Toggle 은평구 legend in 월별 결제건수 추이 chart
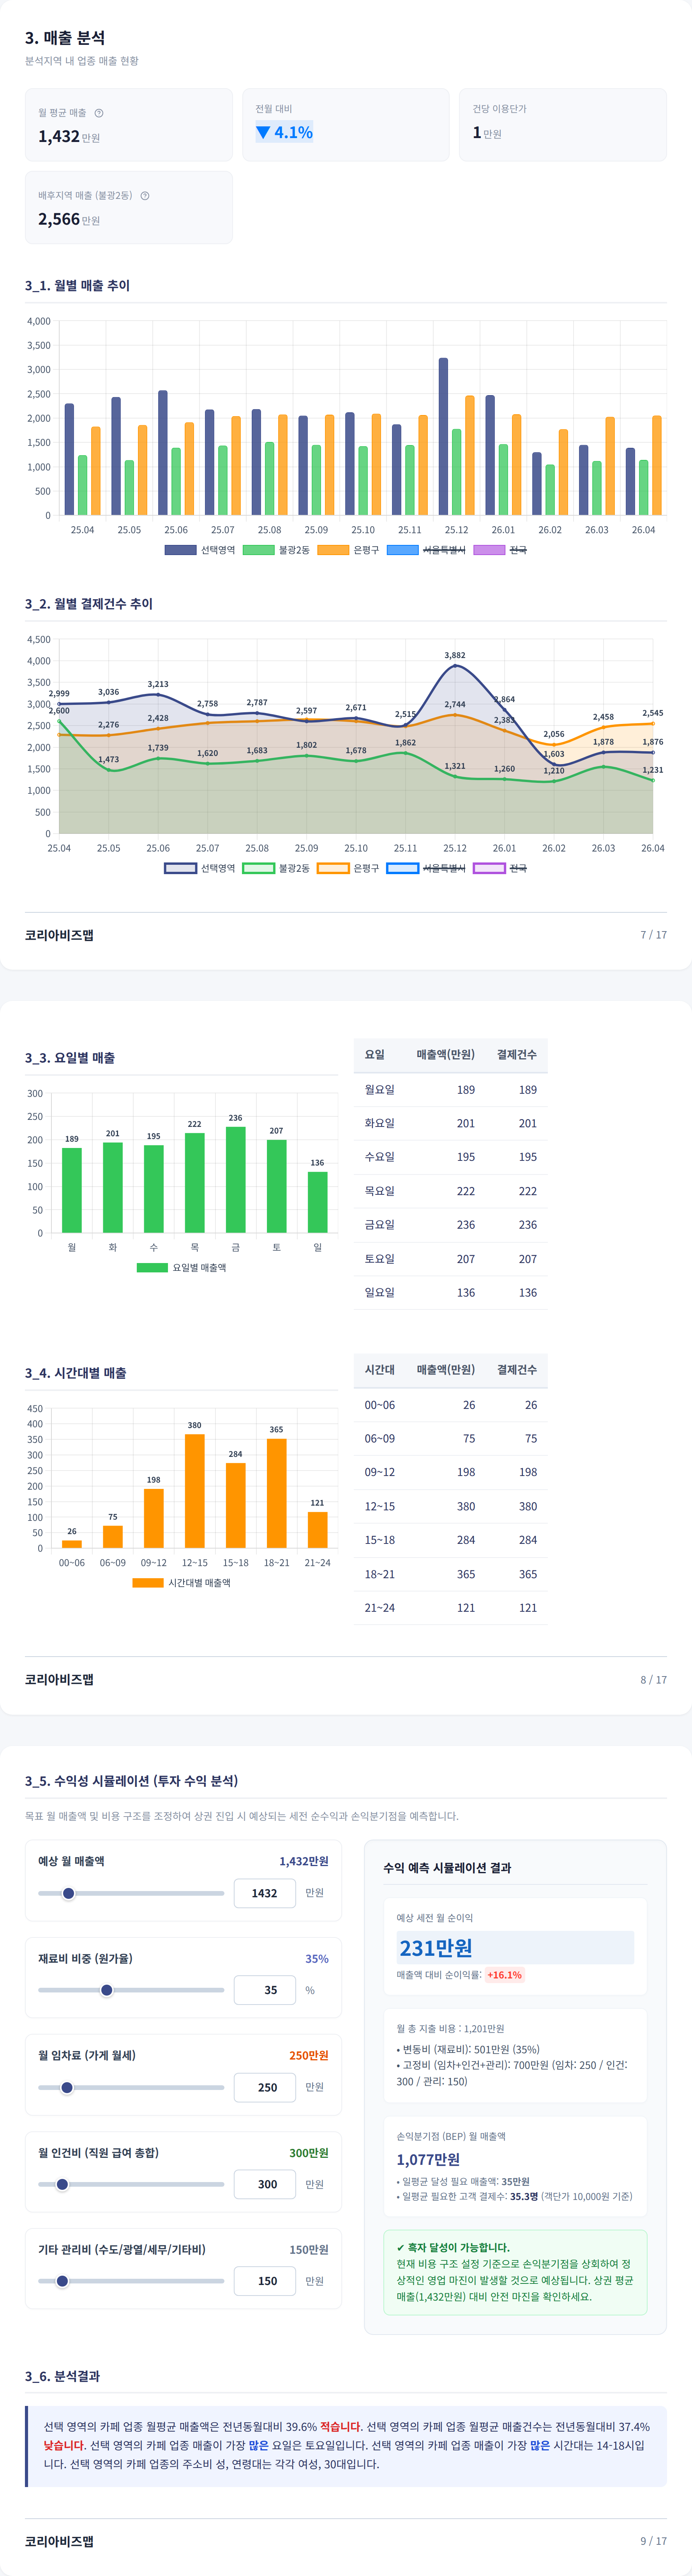 (x=348, y=868)
